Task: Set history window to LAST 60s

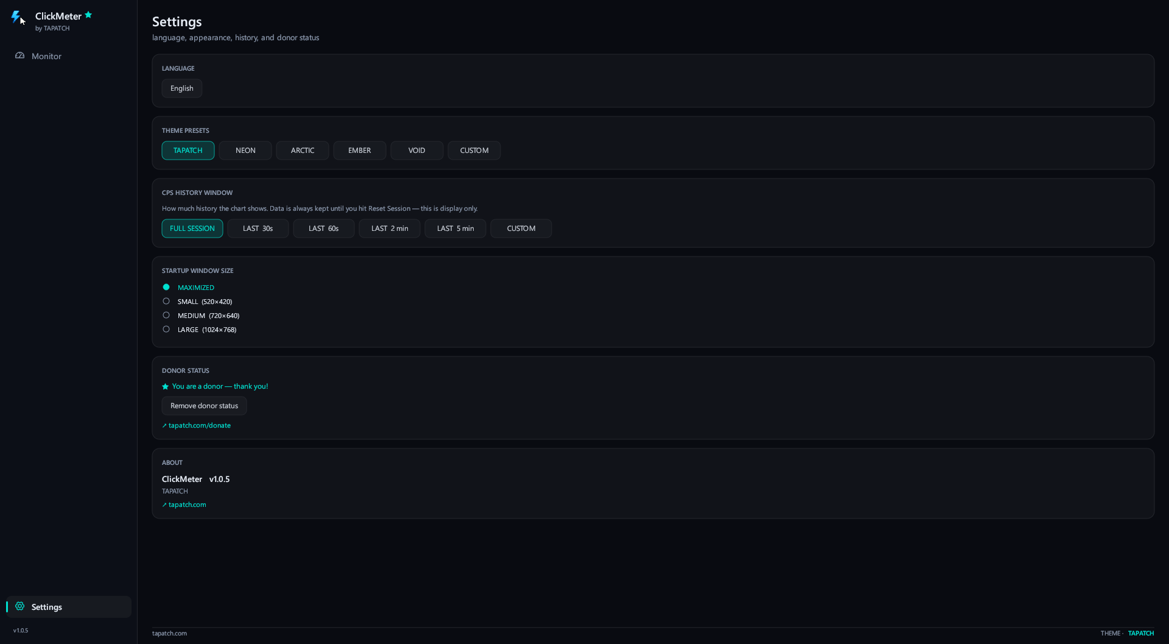Action: [324, 228]
